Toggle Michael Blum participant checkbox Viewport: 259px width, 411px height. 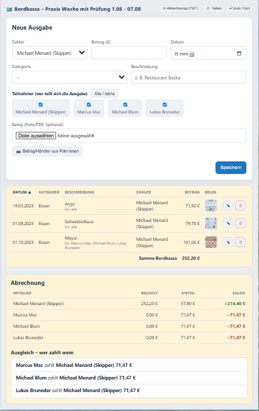point(125,105)
